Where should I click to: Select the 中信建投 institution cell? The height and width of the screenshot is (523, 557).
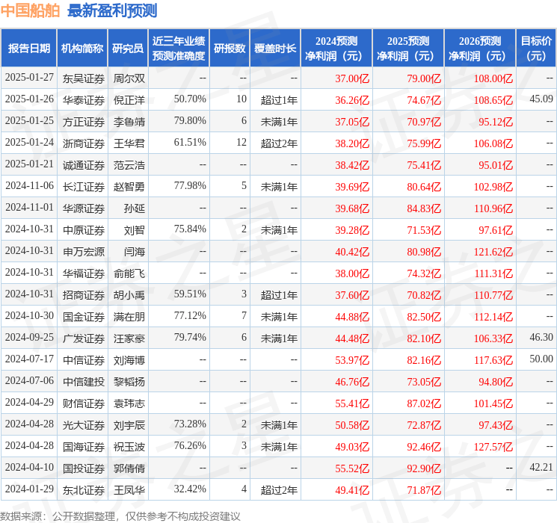pos(84,382)
